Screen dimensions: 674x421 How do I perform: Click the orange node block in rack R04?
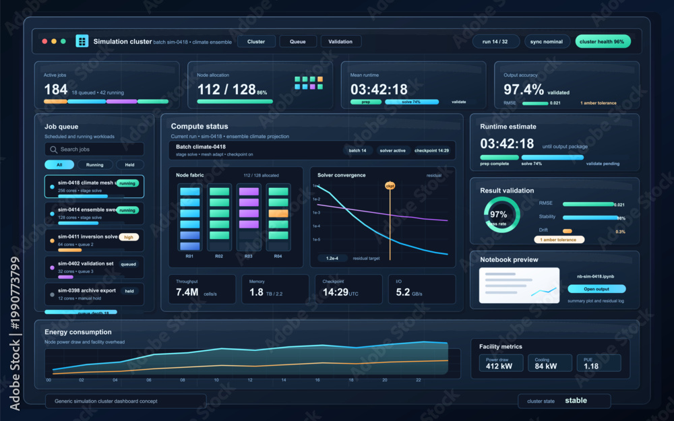[278, 214]
